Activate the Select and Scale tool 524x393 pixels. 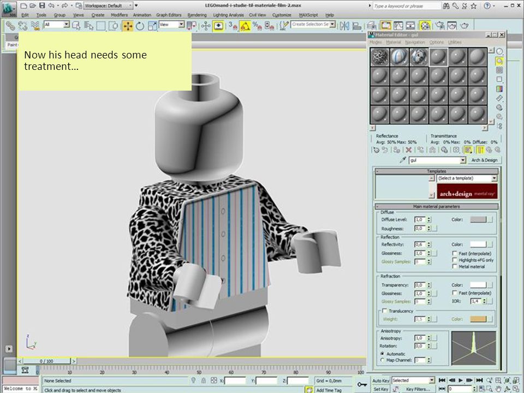[152, 26]
